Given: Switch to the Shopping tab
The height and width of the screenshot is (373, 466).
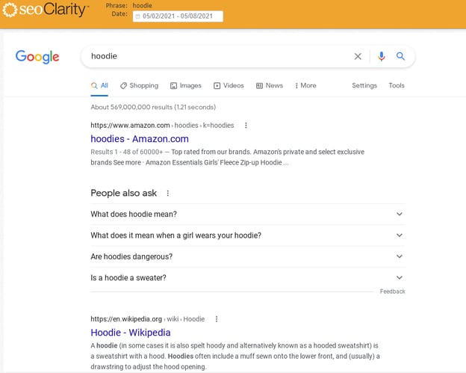Looking at the screenshot, I should click(139, 86).
